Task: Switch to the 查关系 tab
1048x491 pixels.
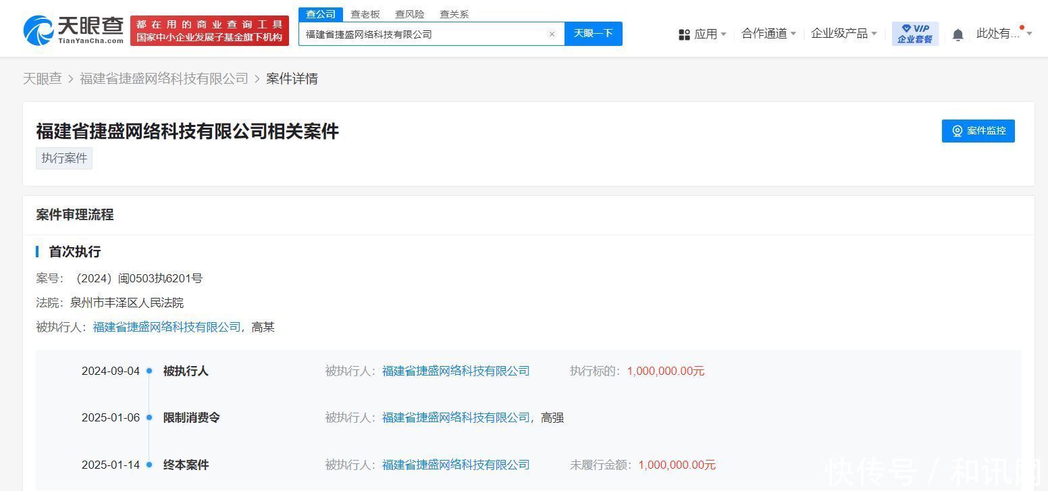Action: pos(454,14)
